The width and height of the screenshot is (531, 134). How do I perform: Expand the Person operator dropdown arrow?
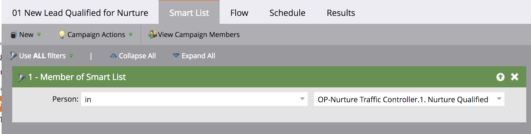point(302,99)
